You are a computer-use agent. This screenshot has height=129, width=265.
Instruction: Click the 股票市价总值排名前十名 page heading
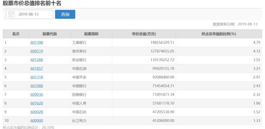pyautogui.click(x=32, y=3)
